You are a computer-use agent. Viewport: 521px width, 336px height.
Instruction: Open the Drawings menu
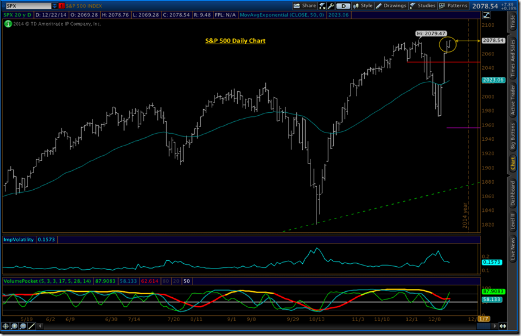point(391,5)
